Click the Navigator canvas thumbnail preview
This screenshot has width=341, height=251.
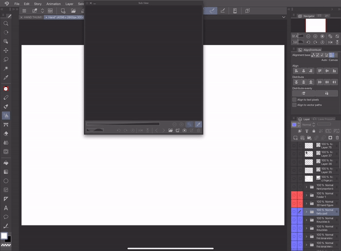click(x=315, y=25)
